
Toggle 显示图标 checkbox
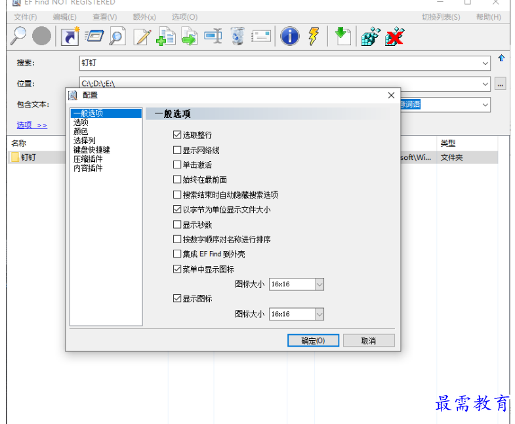177,298
